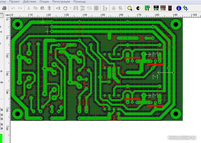Click the Print icon in the toolbar
Image resolution: width=201 pixels, height=143 pixels.
click(4, 8)
